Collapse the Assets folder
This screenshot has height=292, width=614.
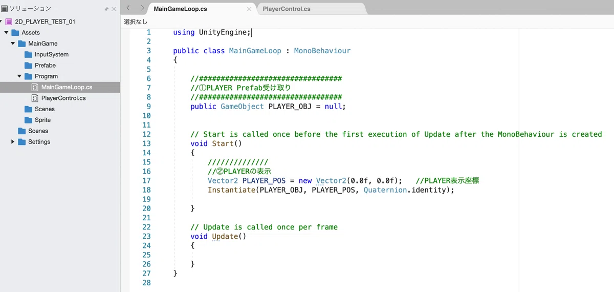point(6,33)
